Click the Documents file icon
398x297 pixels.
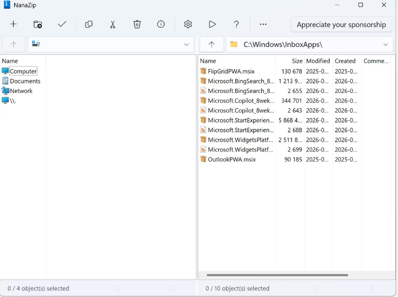tap(5, 81)
